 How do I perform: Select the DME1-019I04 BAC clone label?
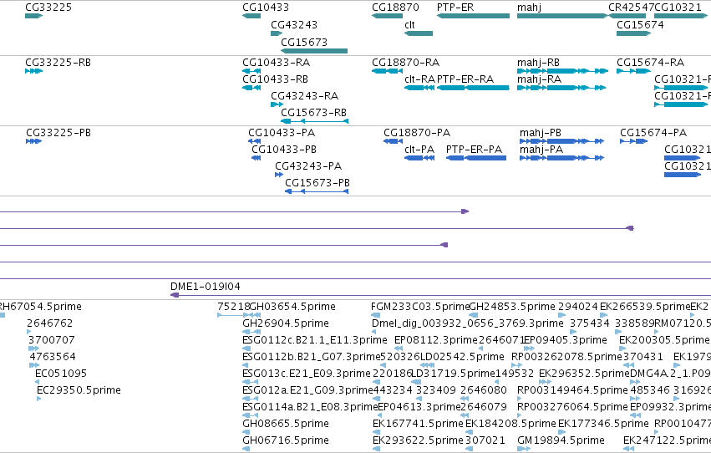pos(206,287)
